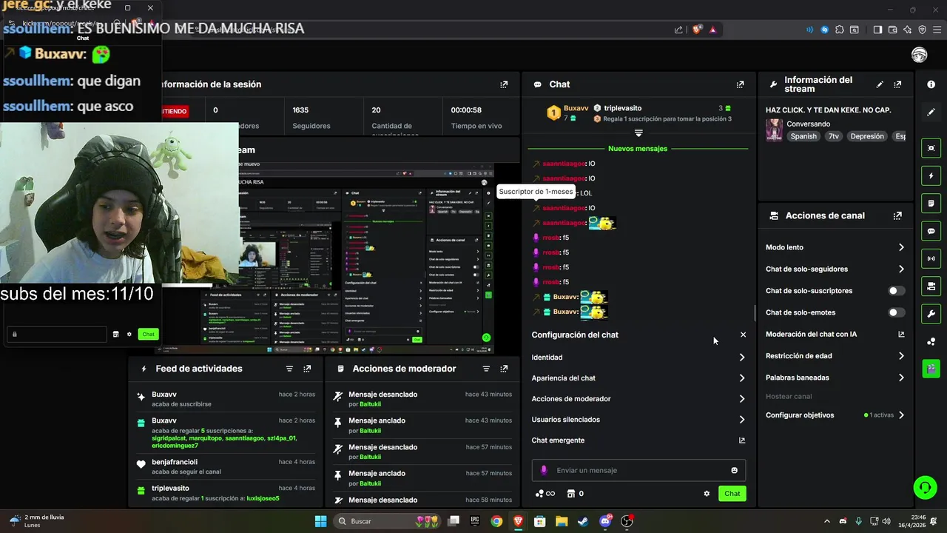Toggle the stream preview sidebar widget icon
Screen dimensions: 947x533
tap(931, 148)
